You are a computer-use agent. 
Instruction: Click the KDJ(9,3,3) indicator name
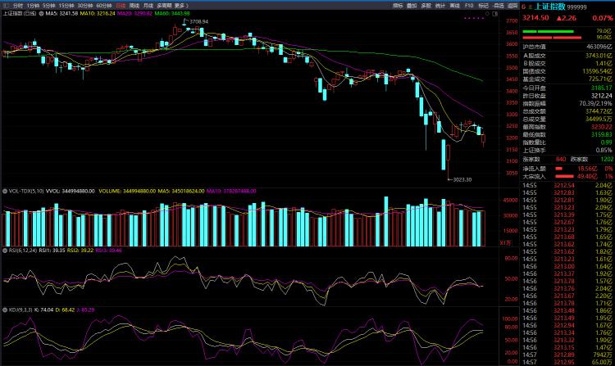point(20,310)
